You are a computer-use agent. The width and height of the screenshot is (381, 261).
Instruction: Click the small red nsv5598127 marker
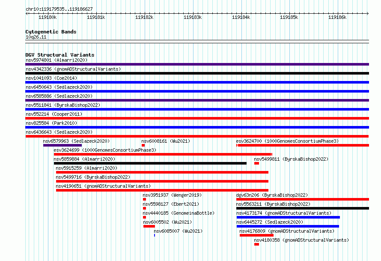pyautogui.click(x=144, y=208)
